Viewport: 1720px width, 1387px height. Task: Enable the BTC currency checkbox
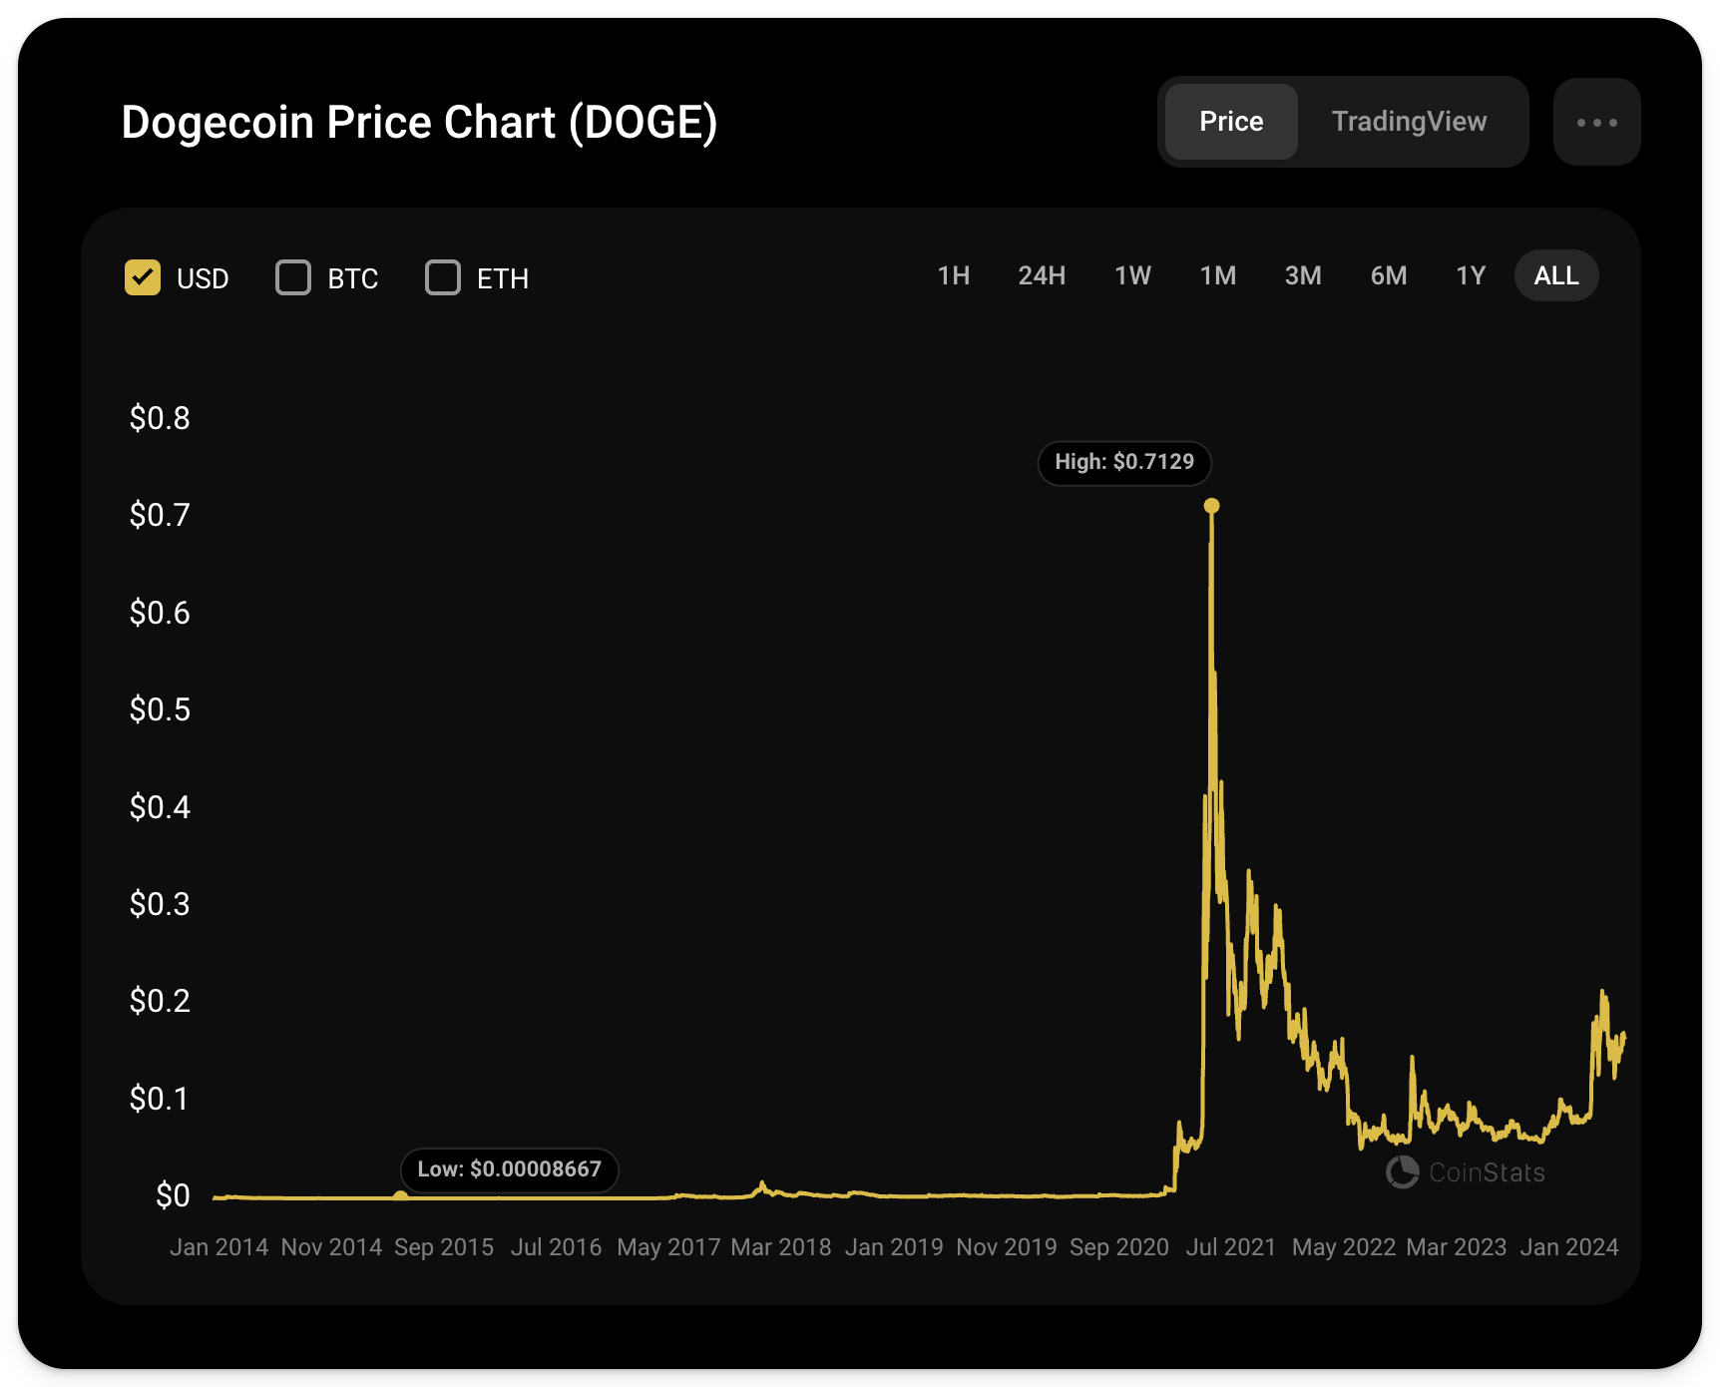[x=293, y=277]
